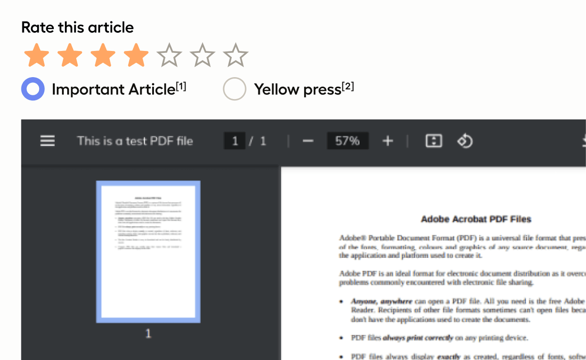Click the current page number field
The image size is (586, 360).
click(235, 141)
